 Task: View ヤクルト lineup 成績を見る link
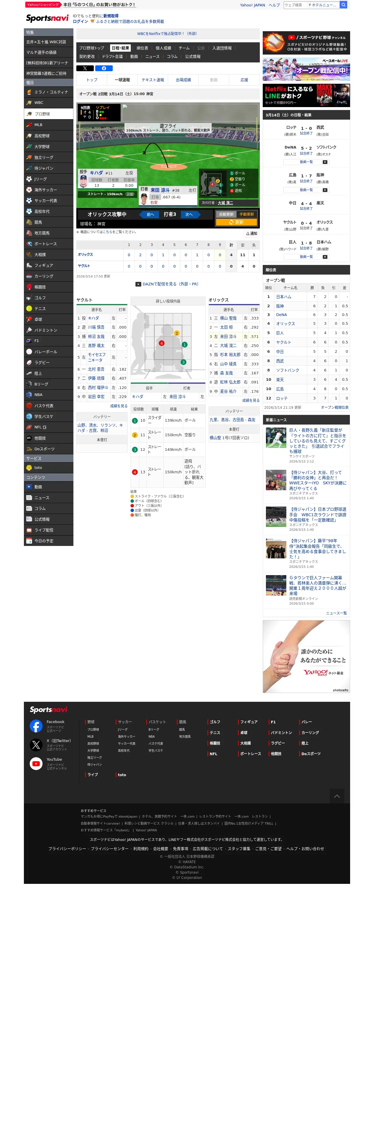(x=119, y=406)
